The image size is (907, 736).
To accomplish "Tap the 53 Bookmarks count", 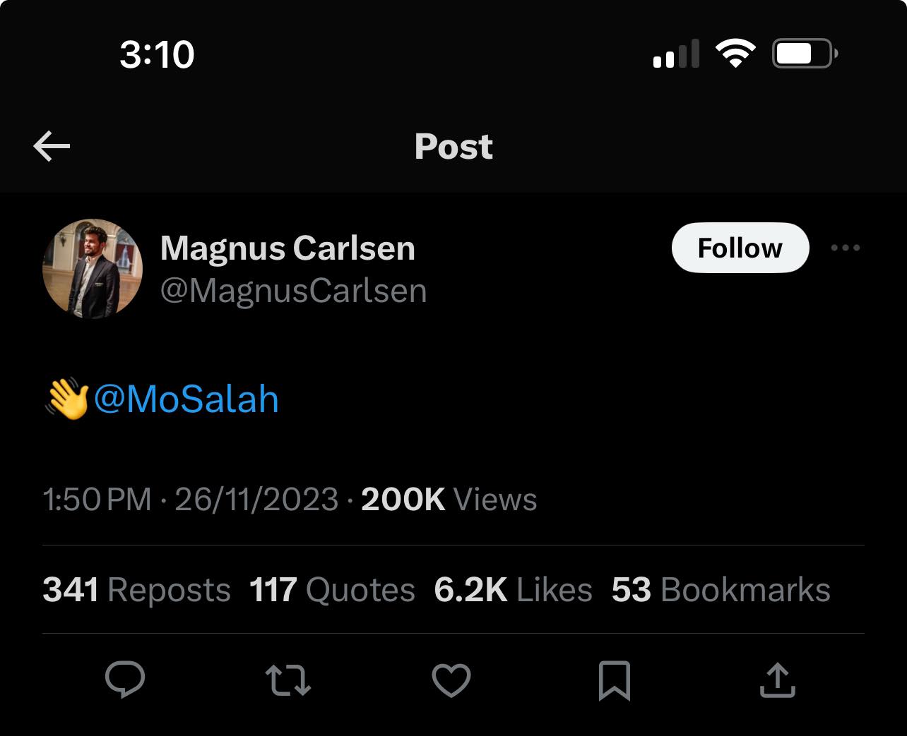I will (x=721, y=590).
